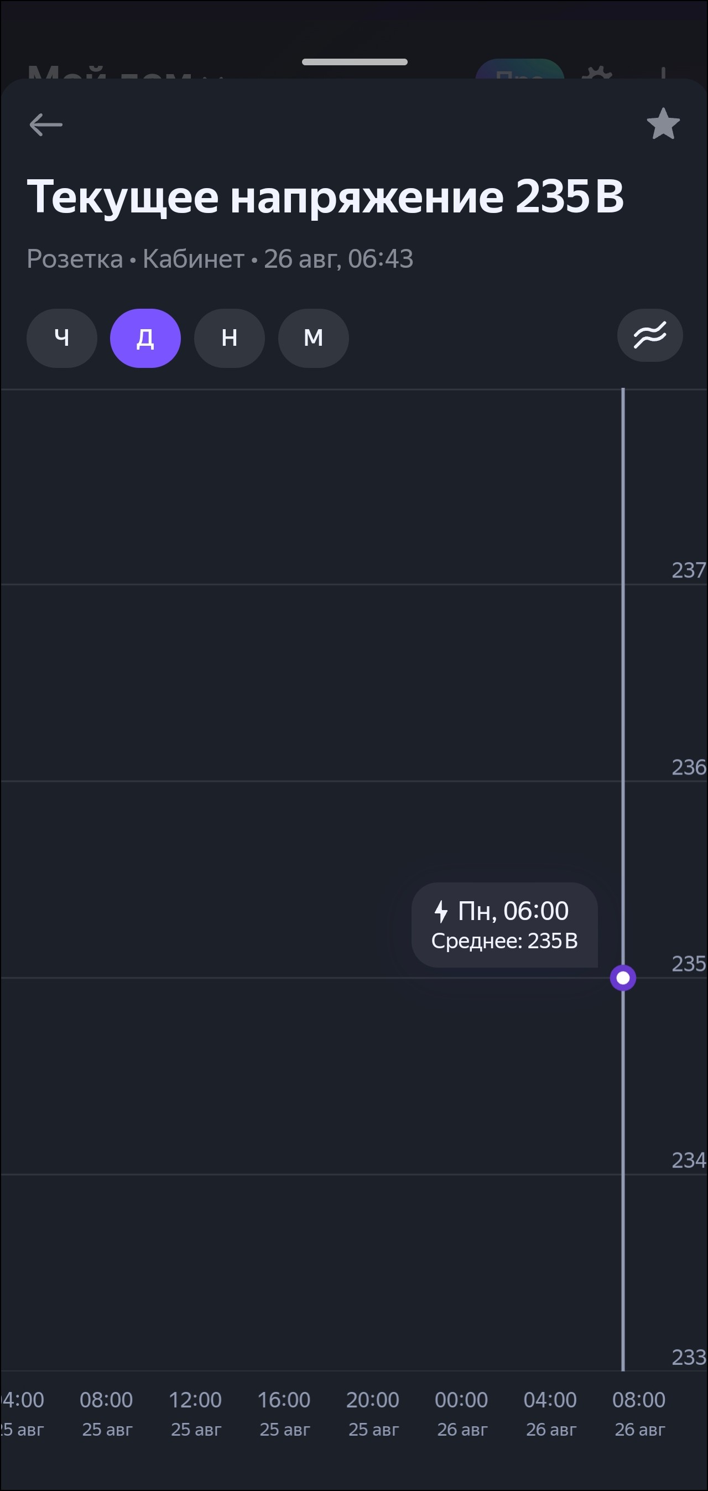Screen dimensions: 708x1491
Task: Select the daily 'Д' period tab
Action: tap(145, 338)
